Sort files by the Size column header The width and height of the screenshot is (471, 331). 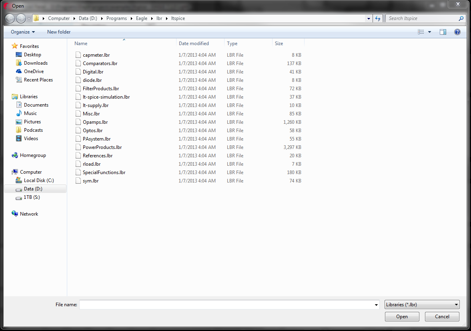(279, 43)
